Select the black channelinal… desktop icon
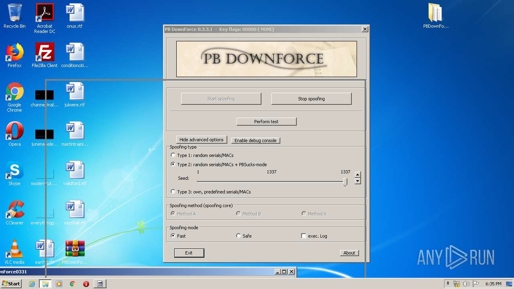The height and width of the screenshot is (289, 514). [45, 95]
